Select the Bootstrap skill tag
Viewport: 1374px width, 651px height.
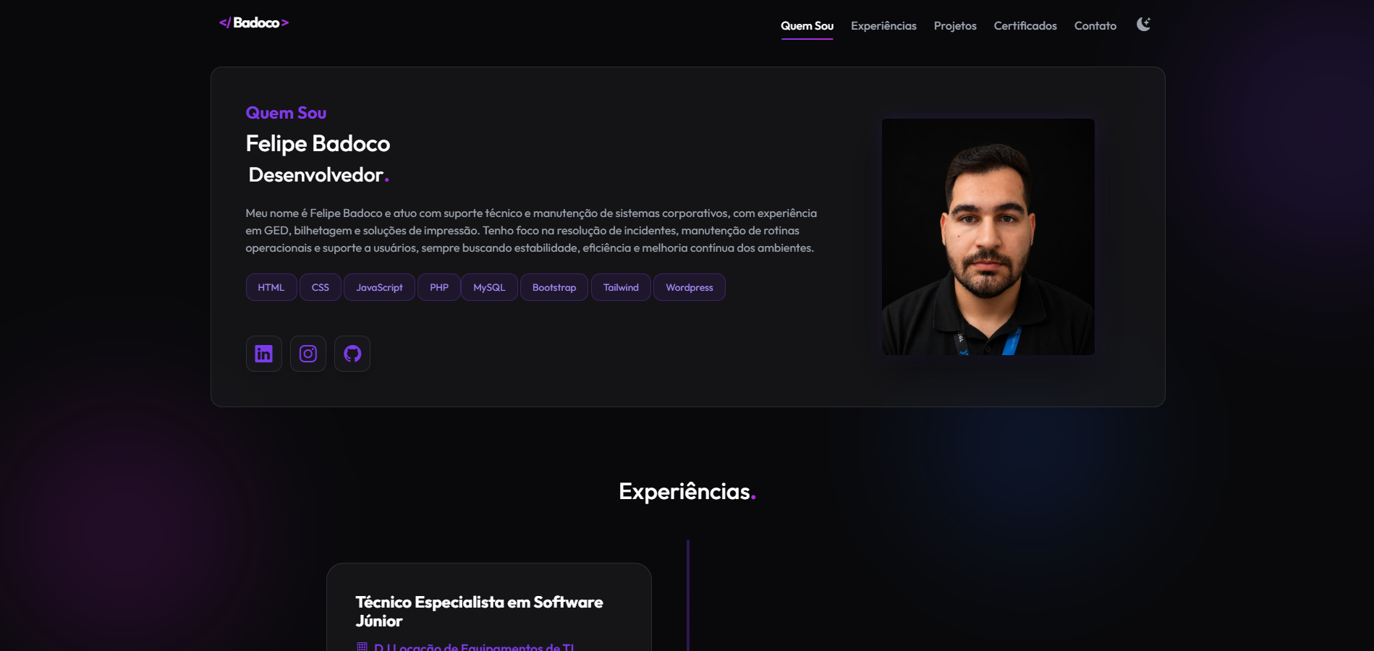[x=554, y=287]
